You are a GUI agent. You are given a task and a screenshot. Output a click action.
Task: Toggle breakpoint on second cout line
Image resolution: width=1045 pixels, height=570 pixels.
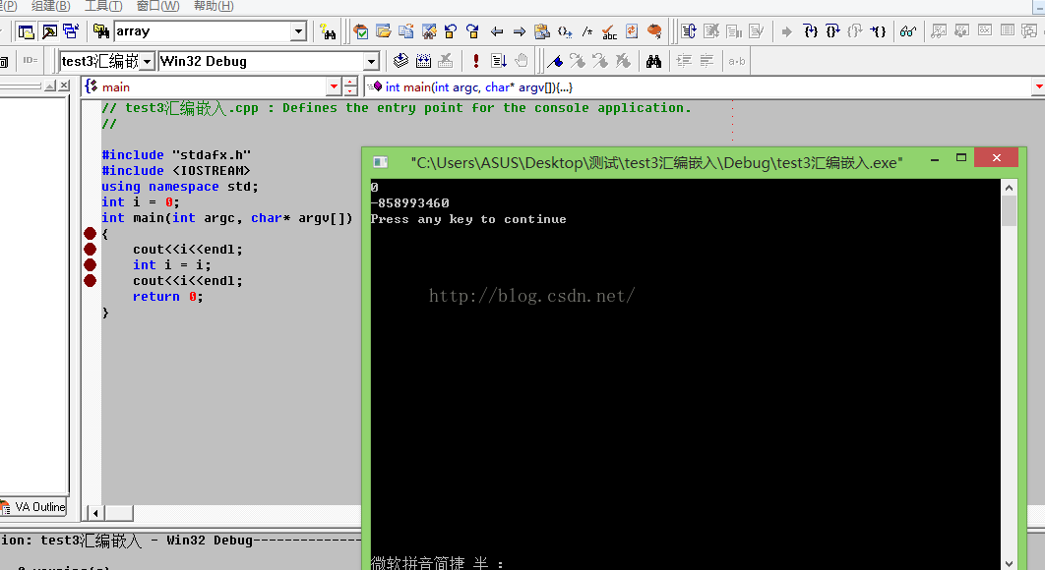(90, 280)
